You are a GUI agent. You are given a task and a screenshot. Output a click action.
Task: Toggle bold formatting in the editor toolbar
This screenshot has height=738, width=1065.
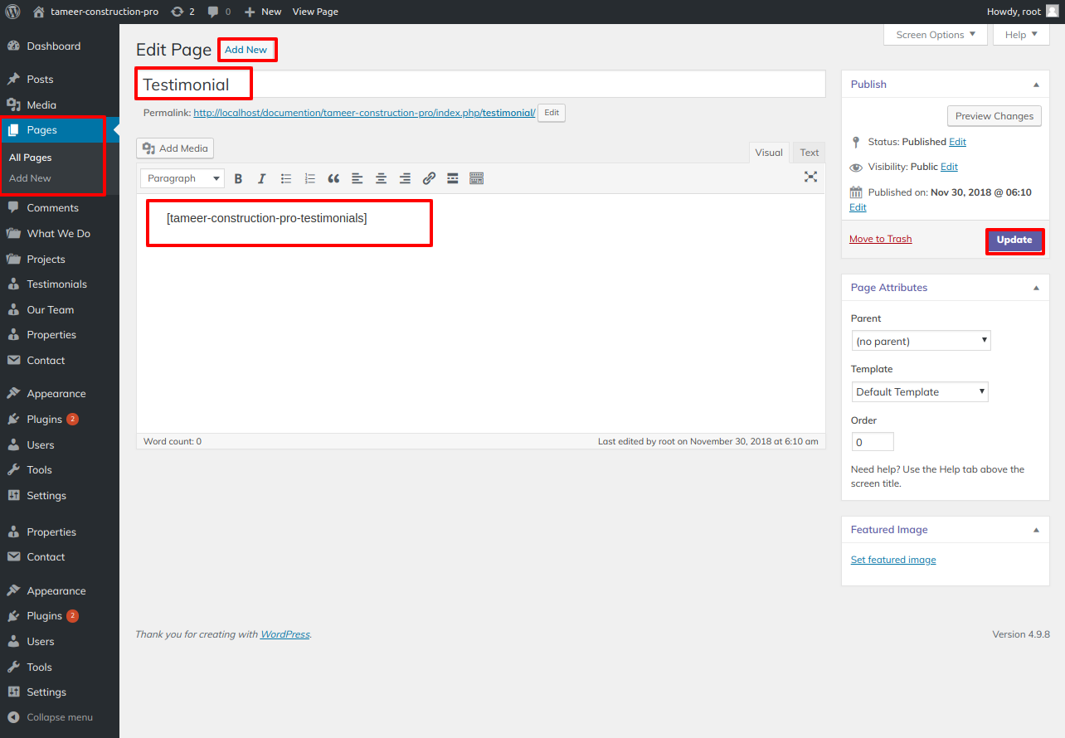click(x=238, y=178)
